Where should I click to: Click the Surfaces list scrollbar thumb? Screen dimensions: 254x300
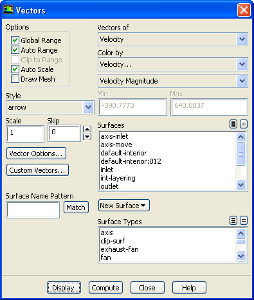coord(241,154)
